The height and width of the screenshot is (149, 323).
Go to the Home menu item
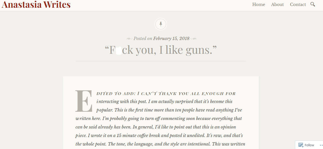259,4
